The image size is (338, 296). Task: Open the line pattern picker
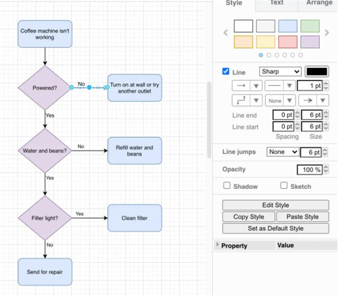(281, 86)
